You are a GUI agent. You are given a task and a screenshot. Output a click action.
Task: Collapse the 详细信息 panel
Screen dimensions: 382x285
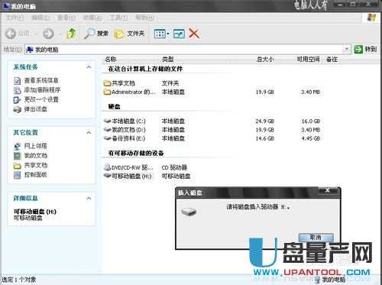pos(89,198)
